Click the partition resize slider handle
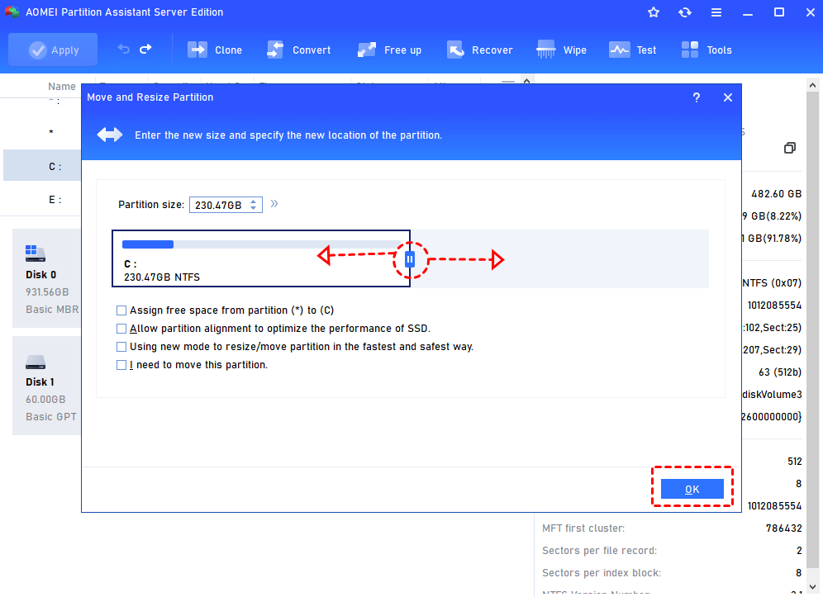Image resolution: width=823 pixels, height=597 pixels. click(410, 259)
